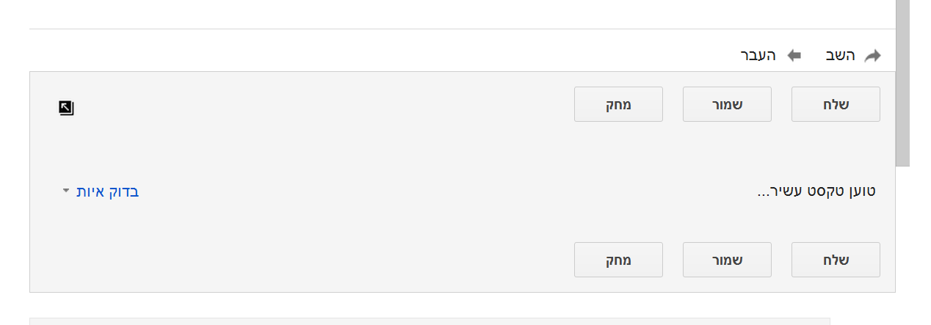Click the Forward arrow icon next to העבר
This screenshot has width=931, height=325.
click(x=794, y=56)
